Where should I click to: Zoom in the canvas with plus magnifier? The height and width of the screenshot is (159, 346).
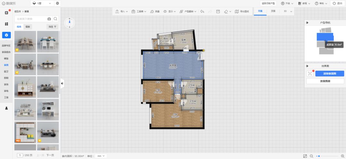click(342, 156)
